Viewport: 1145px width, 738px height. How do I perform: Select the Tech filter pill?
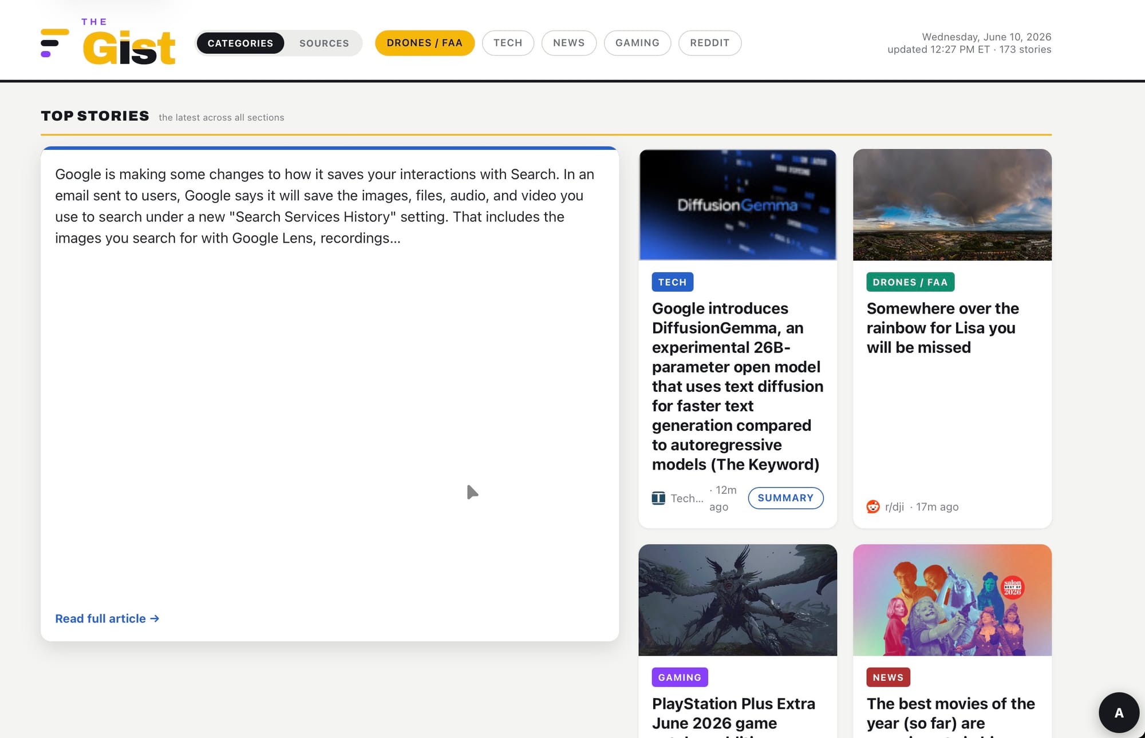click(508, 43)
